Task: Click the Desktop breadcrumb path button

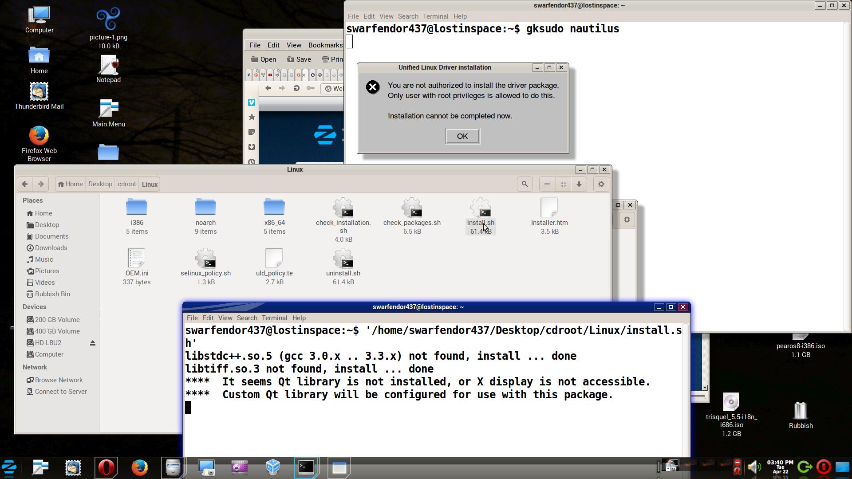Action: click(100, 184)
